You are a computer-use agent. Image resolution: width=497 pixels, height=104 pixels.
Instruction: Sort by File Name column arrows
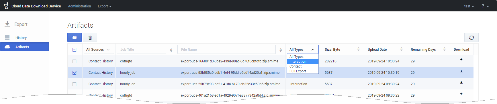pyautogui.click(x=281, y=50)
